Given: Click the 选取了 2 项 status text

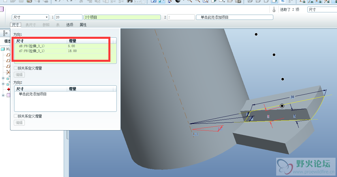Looking at the screenshot, I should click(x=289, y=9).
